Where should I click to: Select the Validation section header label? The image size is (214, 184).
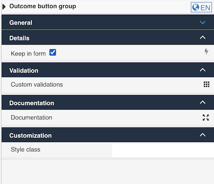click(24, 70)
